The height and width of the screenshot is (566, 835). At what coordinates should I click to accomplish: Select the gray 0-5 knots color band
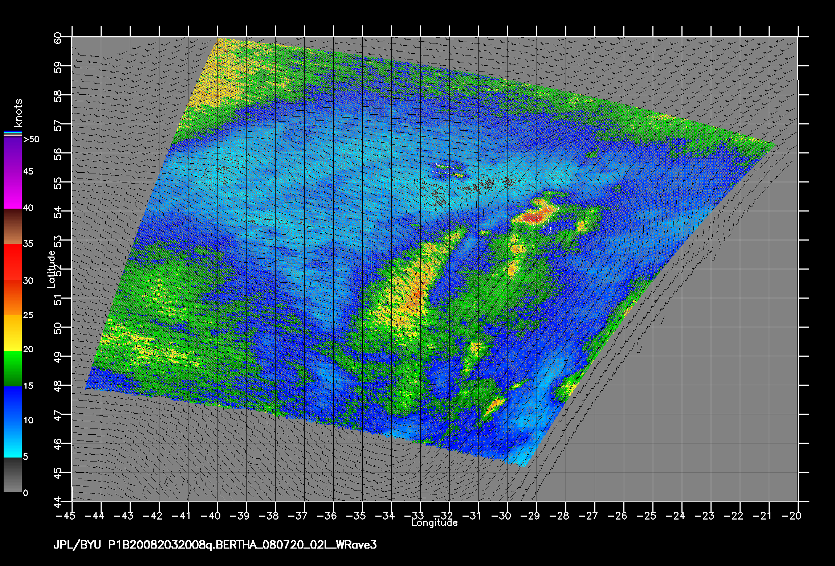click(13, 475)
